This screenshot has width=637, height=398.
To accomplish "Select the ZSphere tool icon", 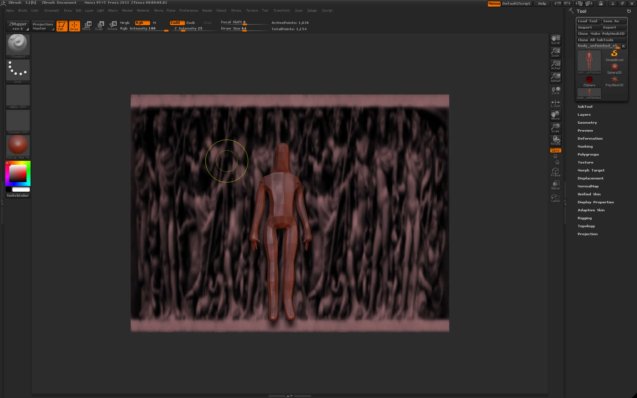I will pyautogui.click(x=589, y=81).
